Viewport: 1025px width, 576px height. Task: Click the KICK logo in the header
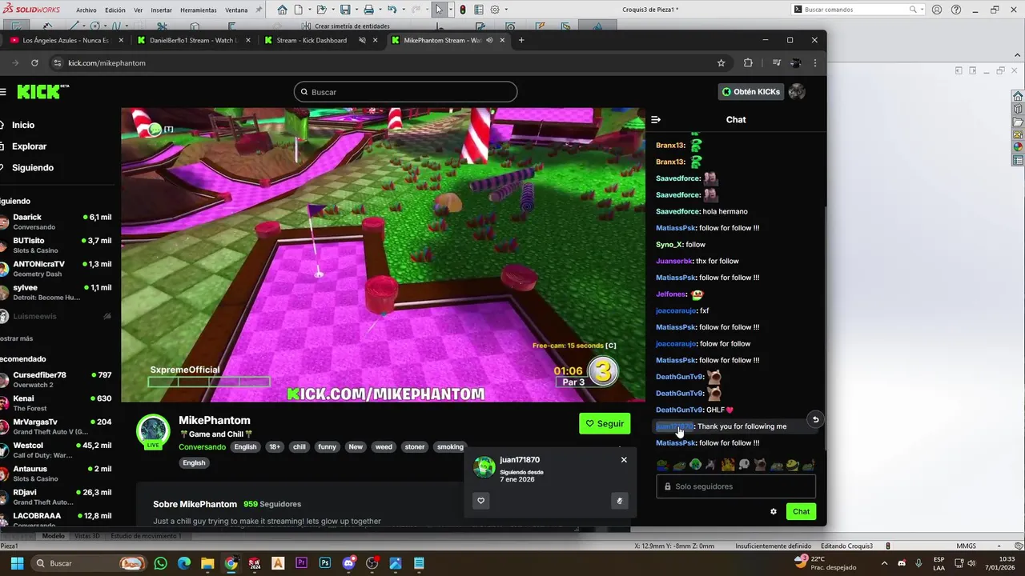pyautogui.click(x=42, y=91)
